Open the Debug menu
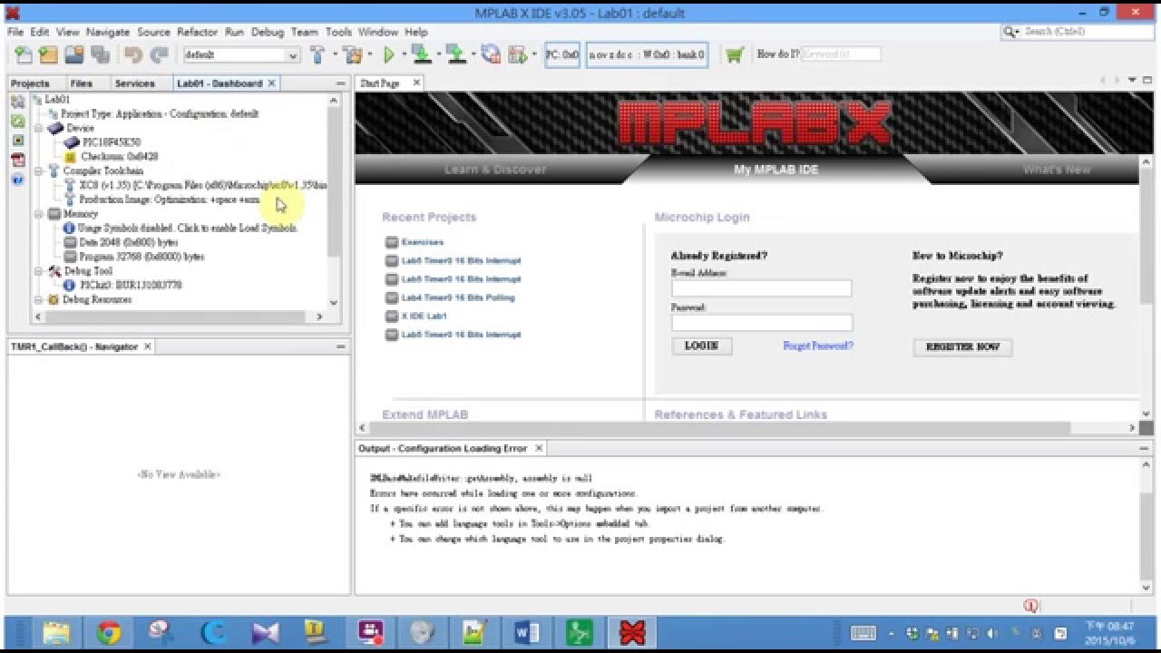 268,32
